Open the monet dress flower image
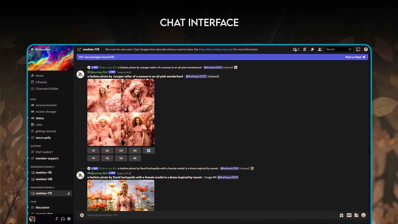The width and height of the screenshot is (398, 224). (121, 195)
